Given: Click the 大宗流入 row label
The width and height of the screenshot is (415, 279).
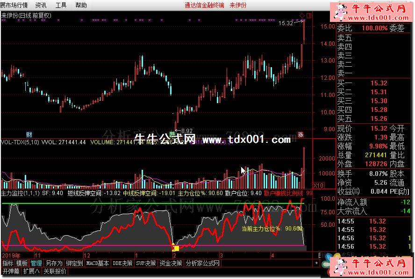Looking at the screenshot, I should coord(352,211).
